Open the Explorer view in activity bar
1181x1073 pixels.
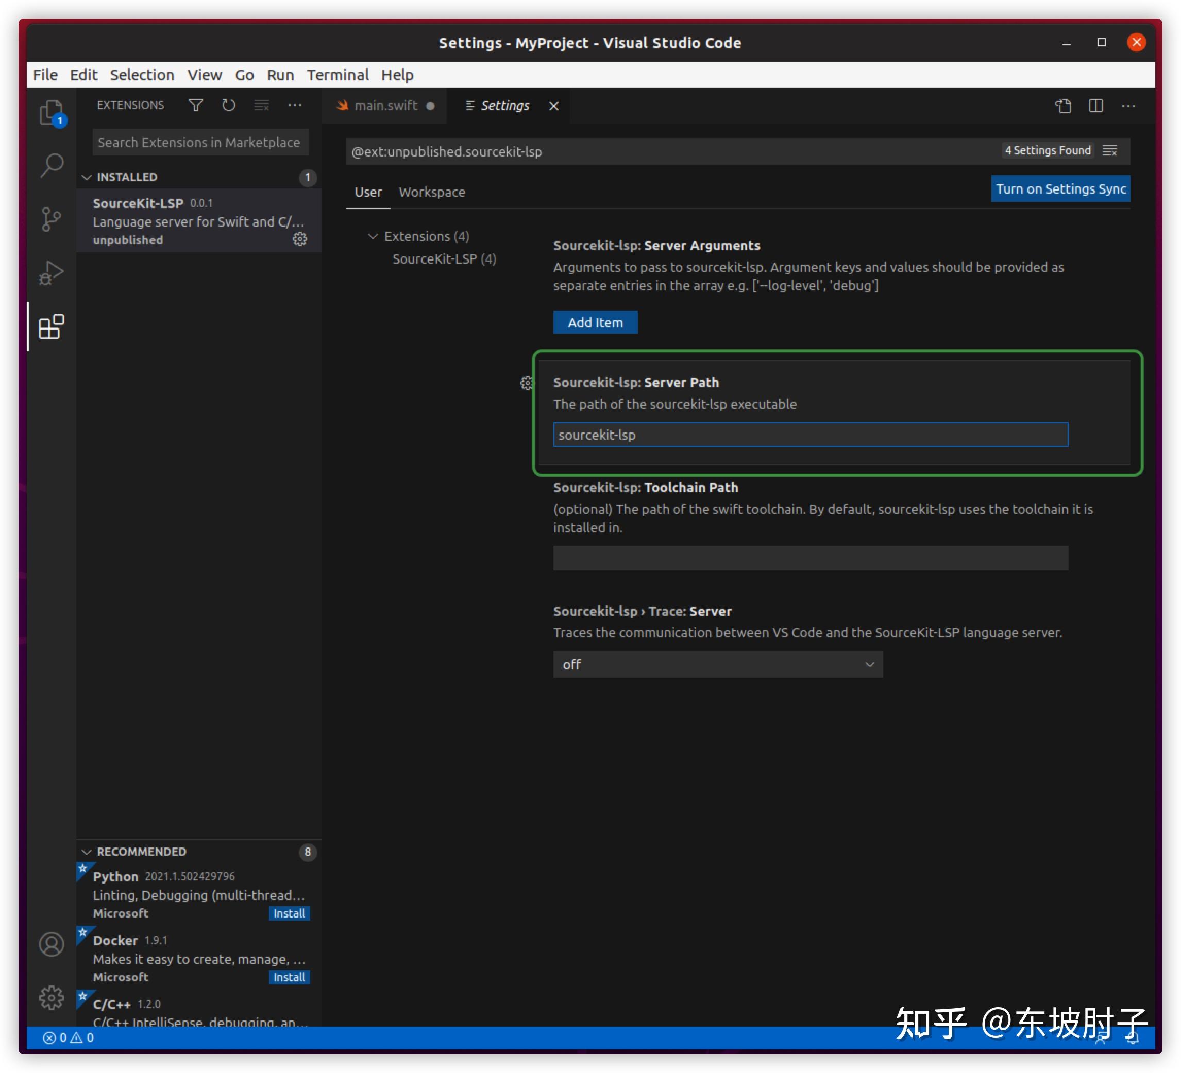point(51,112)
